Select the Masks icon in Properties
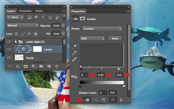Image resolution: width=174 pixels, height=109 pixels. [82, 18]
